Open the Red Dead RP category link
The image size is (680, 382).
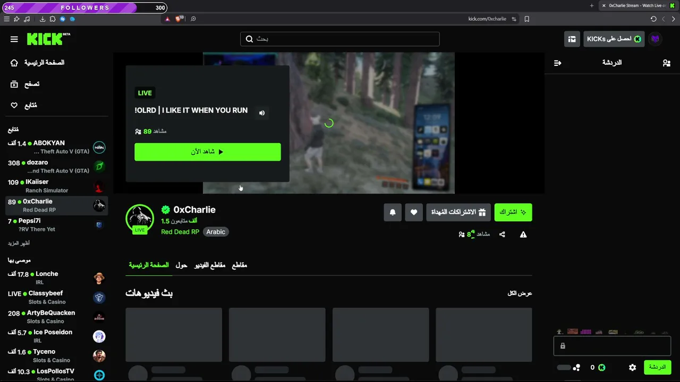tap(180, 232)
